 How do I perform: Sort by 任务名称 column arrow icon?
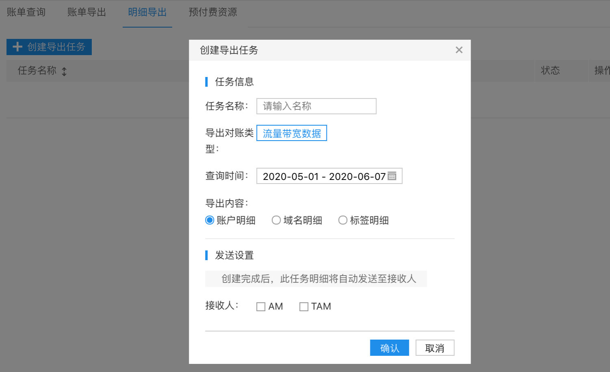pos(64,72)
